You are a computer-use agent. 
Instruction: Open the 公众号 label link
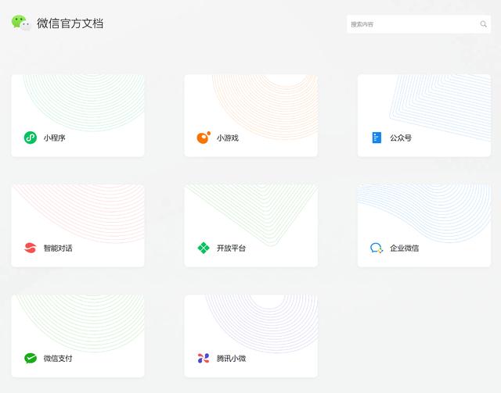401,138
